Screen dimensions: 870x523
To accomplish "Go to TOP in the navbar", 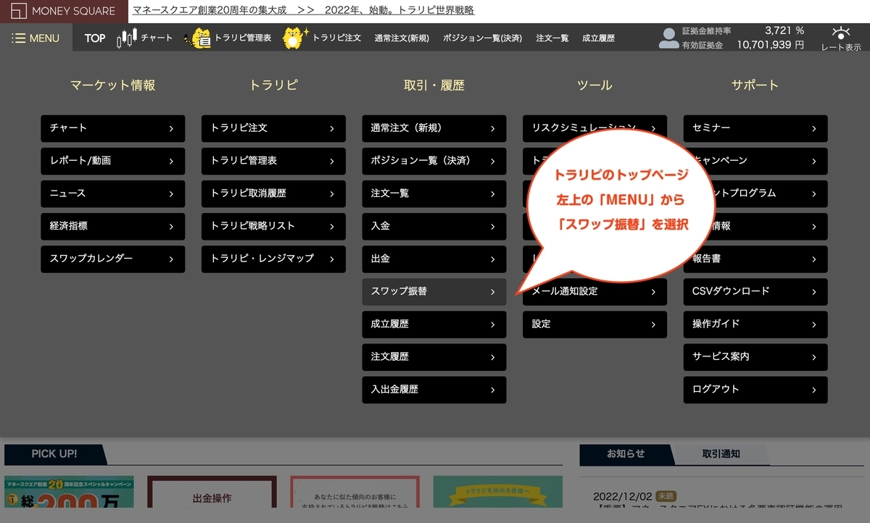I will (95, 38).
